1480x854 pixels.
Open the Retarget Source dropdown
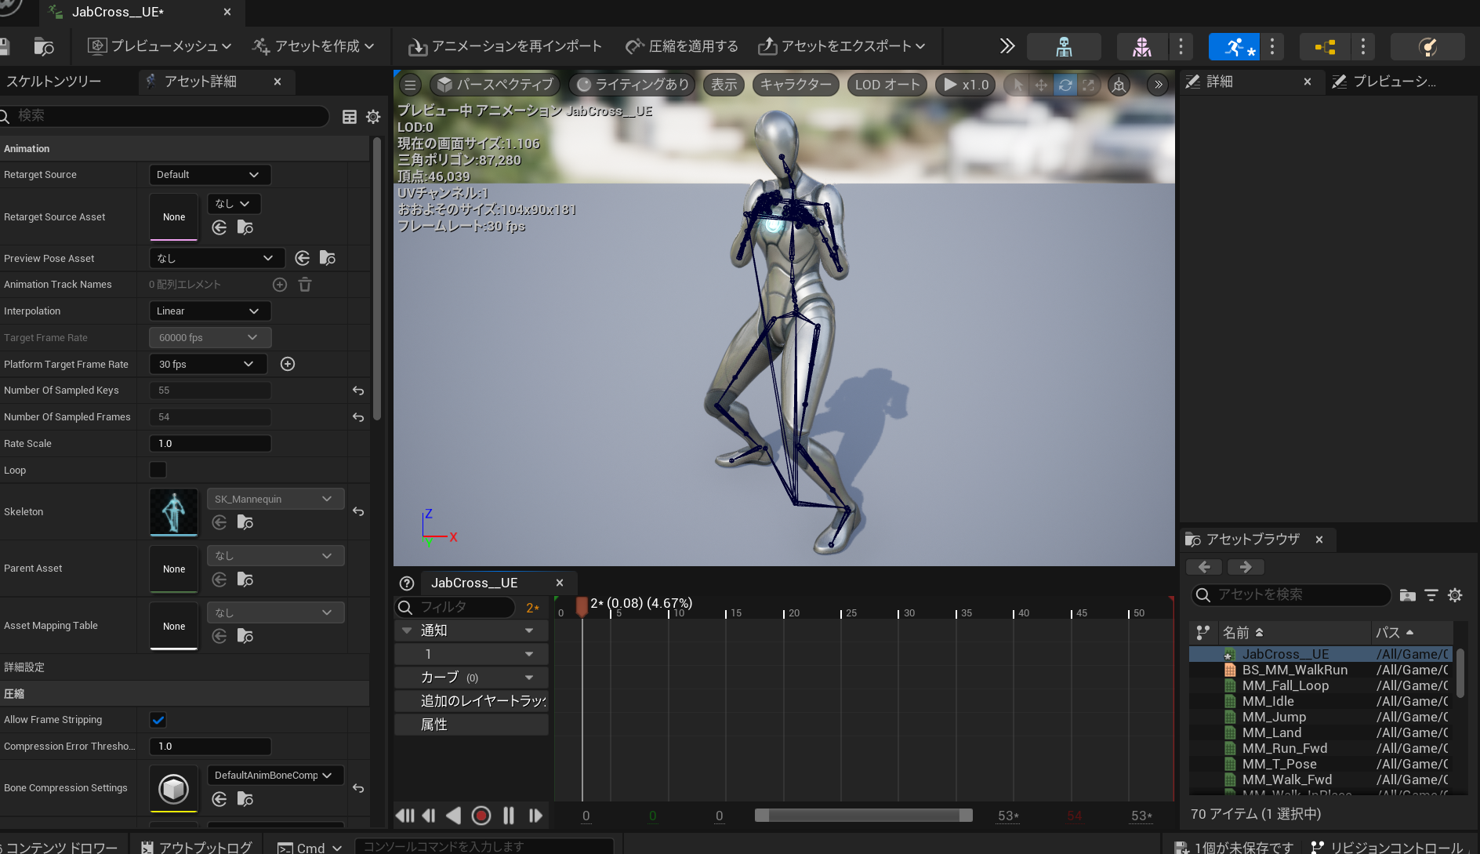(x=209, y=174)
